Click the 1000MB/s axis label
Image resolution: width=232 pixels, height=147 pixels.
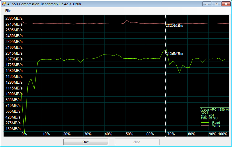[14, 94]
